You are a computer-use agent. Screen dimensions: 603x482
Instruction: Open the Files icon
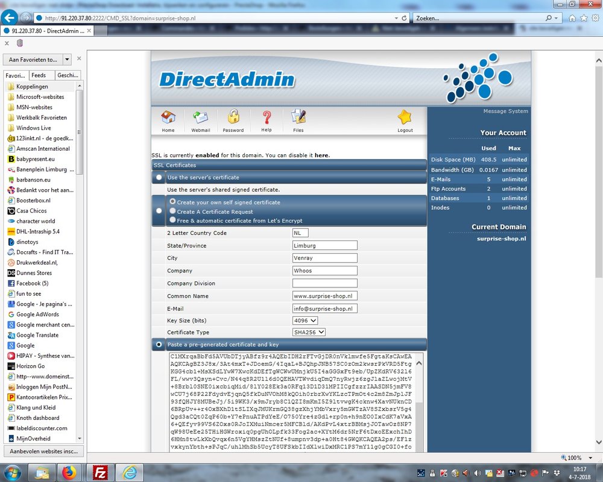coord(298,117)
